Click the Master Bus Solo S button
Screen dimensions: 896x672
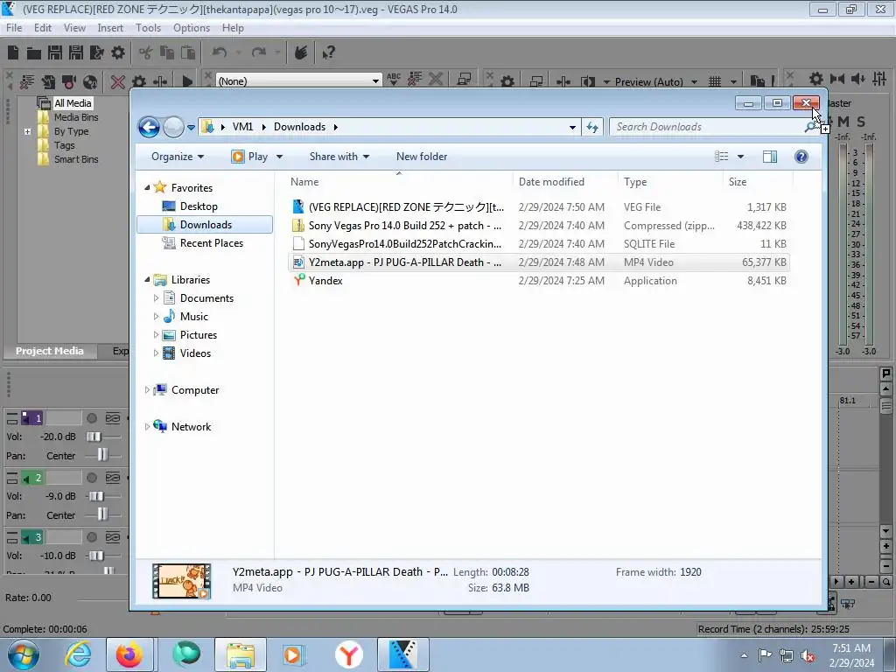point(861,121)
